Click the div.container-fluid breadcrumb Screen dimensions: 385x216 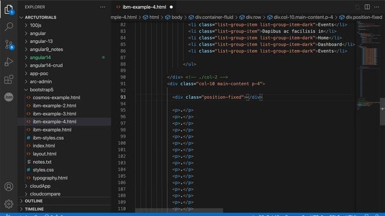click(211, 17)
